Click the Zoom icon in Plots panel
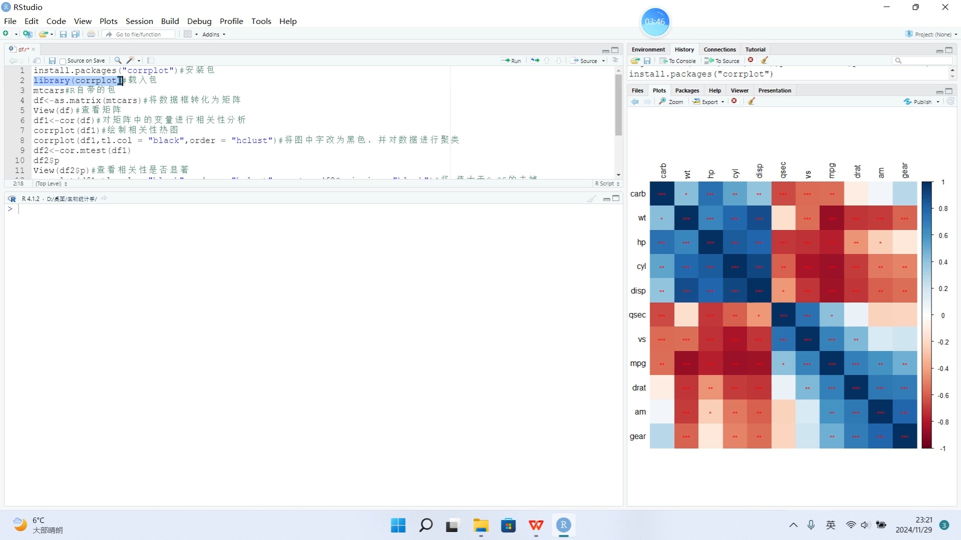The width and height of the screenshot is (961, 540). point(669,101)
